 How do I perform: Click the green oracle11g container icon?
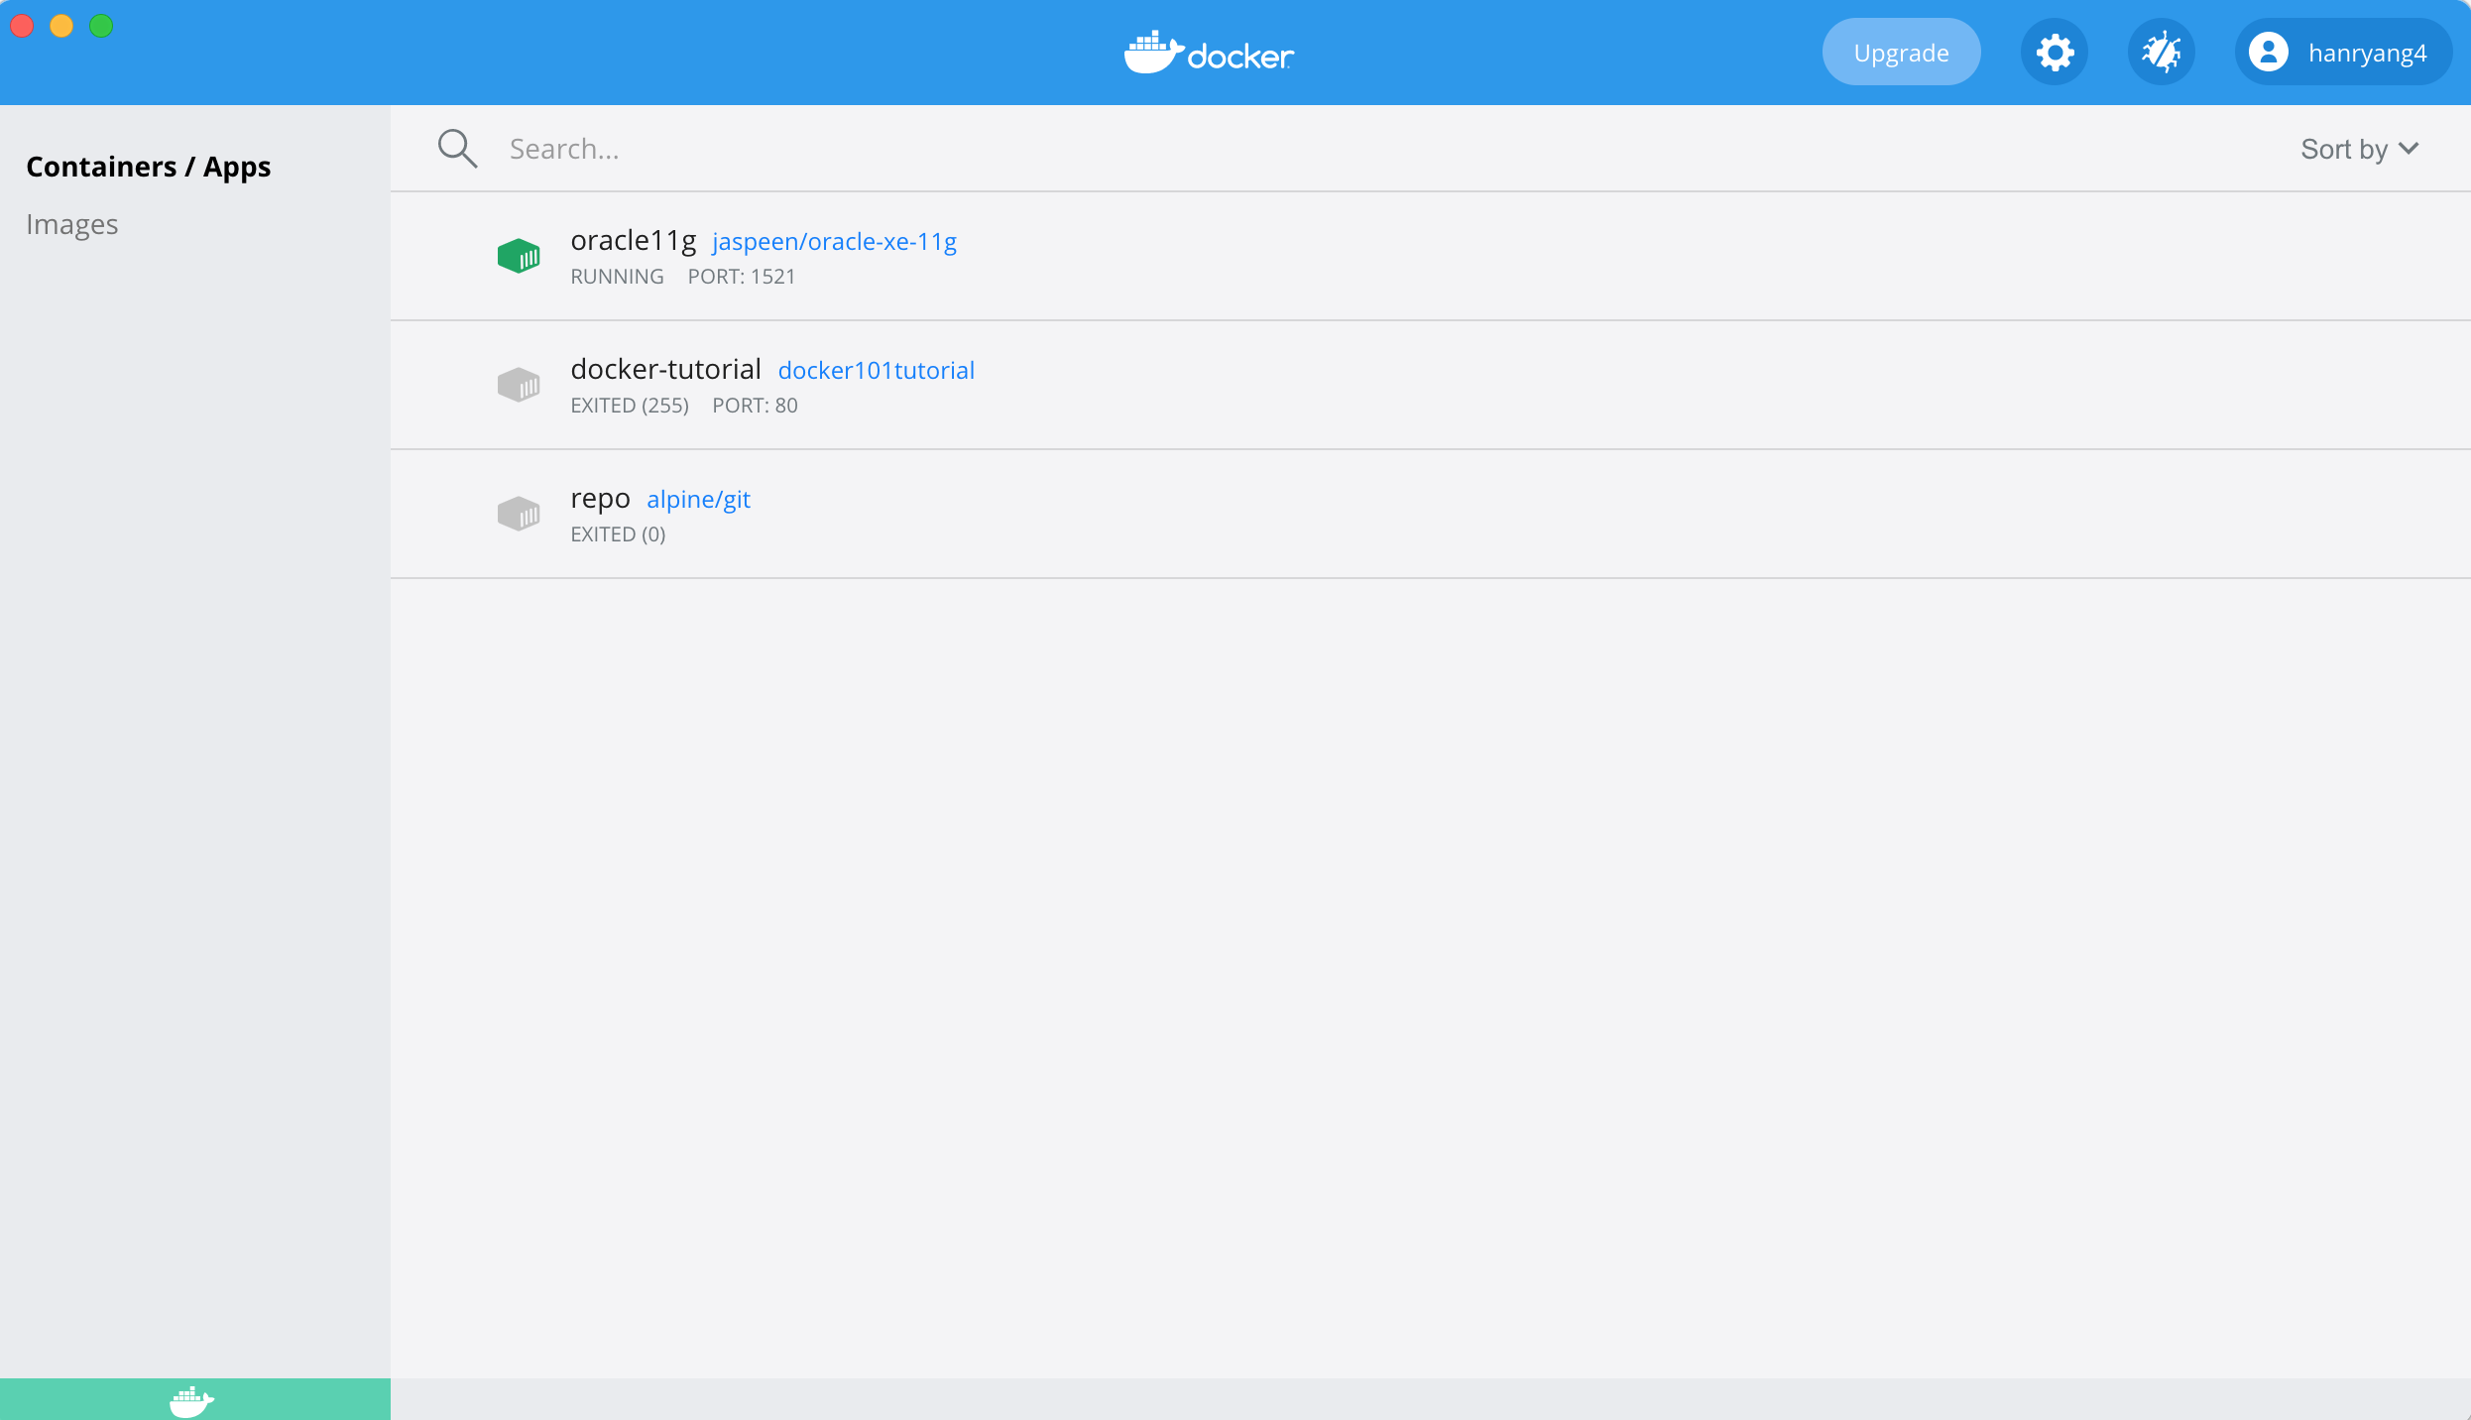coord(519,257)
